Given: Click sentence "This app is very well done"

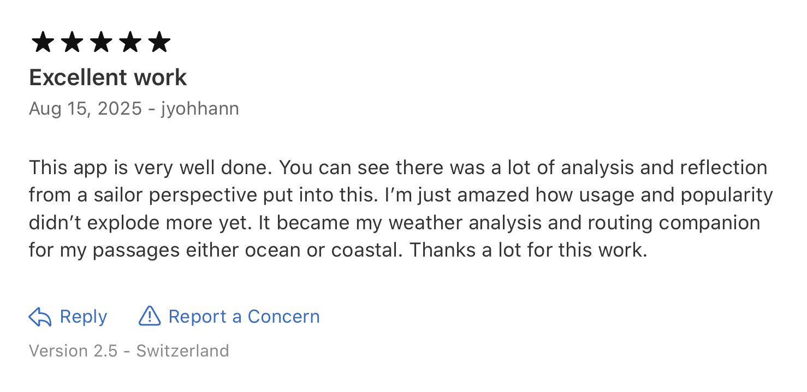Looking at the screenshot, I should click(149, 167).
